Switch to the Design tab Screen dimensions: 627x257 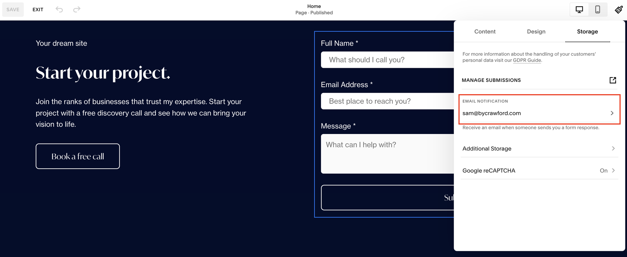coord(536,32)
